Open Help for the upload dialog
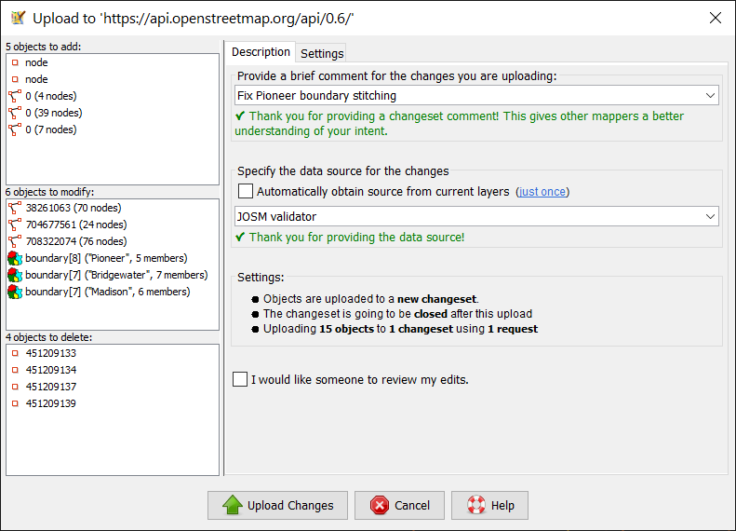The image size is (736, 531). pyautogui.click(x=489, y=505)
